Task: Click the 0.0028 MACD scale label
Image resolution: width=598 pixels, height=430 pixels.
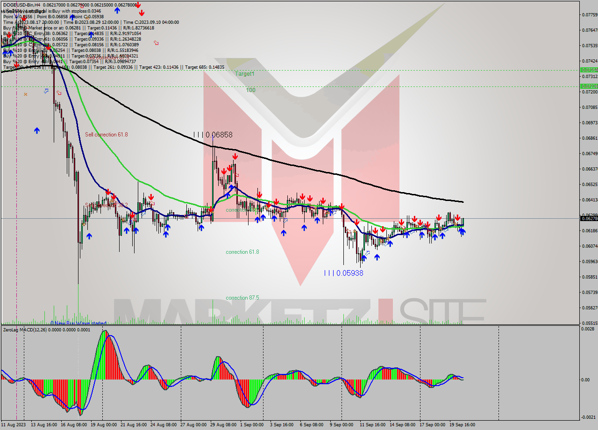Action: click(x=588, y=329)
